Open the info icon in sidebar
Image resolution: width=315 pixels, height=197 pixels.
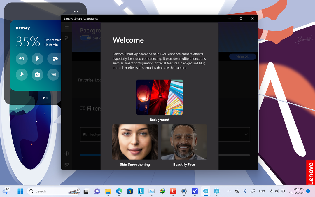coord(67,154)
